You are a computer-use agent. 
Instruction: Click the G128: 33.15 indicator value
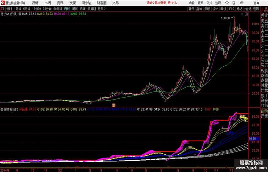point(195,109)
